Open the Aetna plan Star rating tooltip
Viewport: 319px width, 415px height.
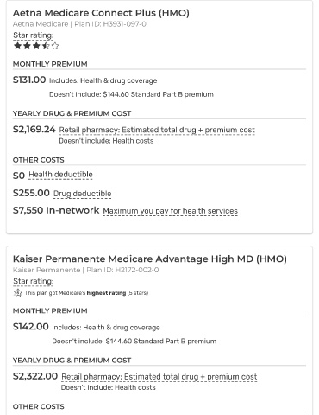(x=34, y=35)
